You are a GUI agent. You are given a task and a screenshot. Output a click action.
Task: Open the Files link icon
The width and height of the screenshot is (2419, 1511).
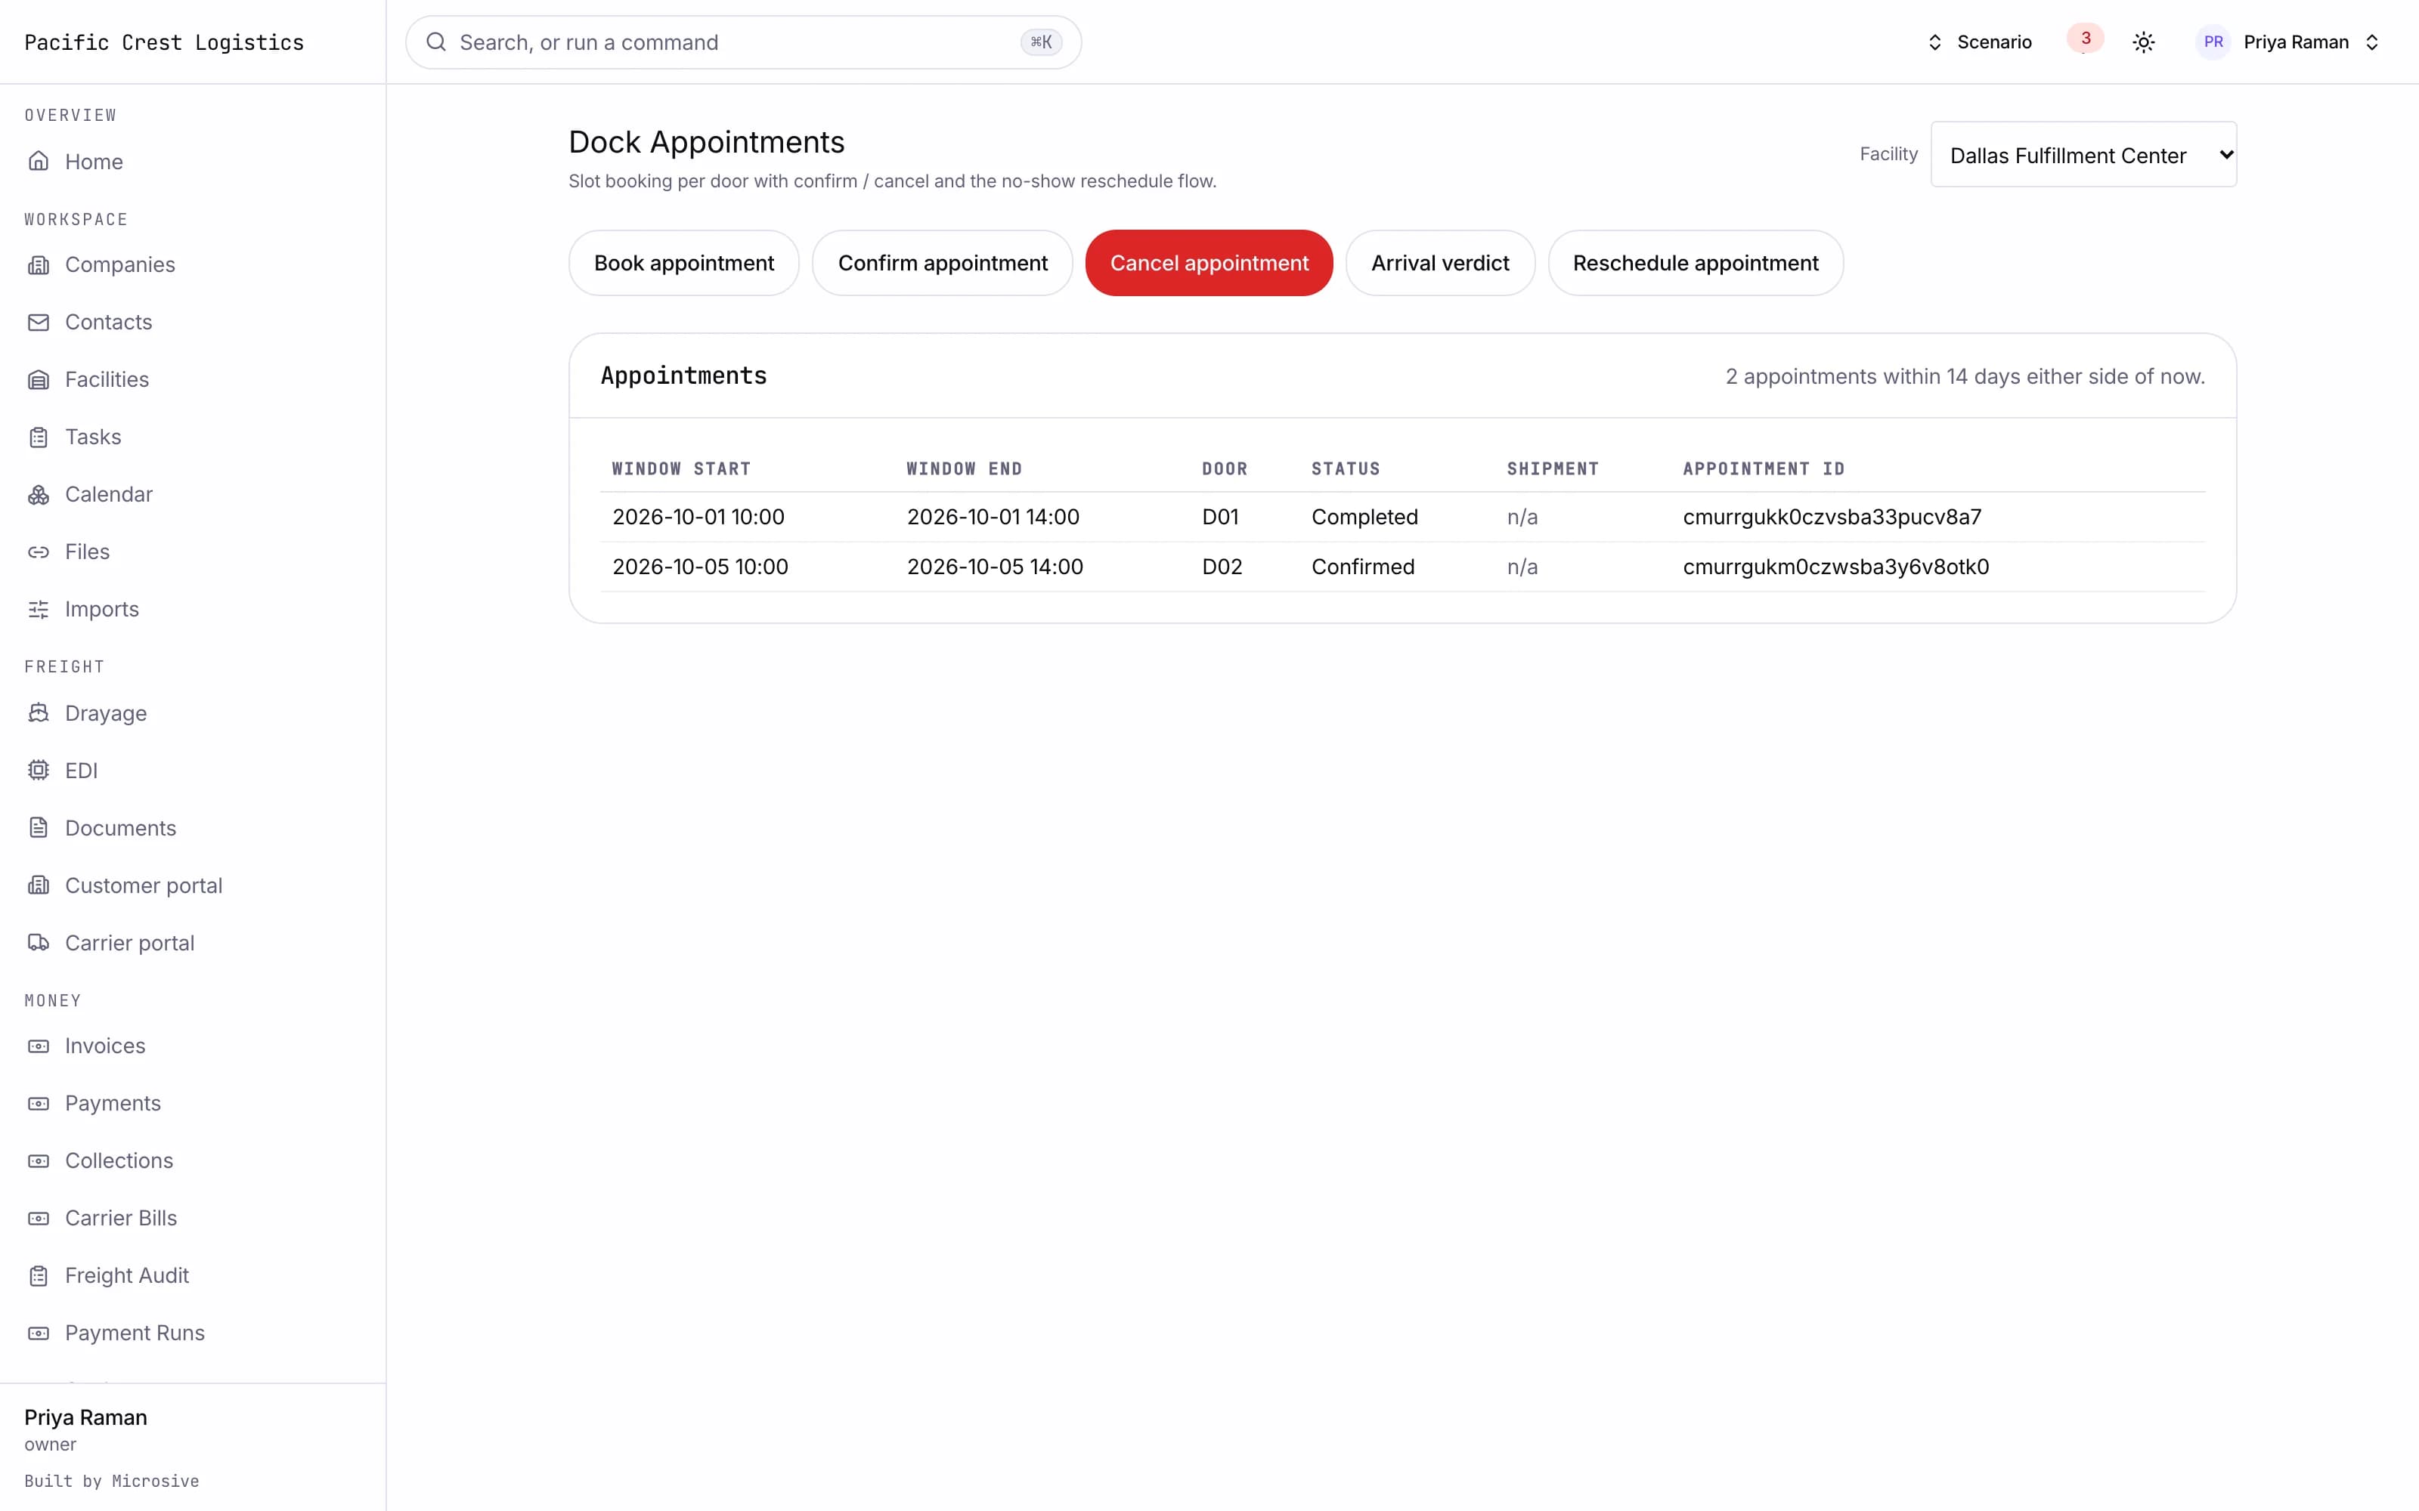click(x=38, y=552)
